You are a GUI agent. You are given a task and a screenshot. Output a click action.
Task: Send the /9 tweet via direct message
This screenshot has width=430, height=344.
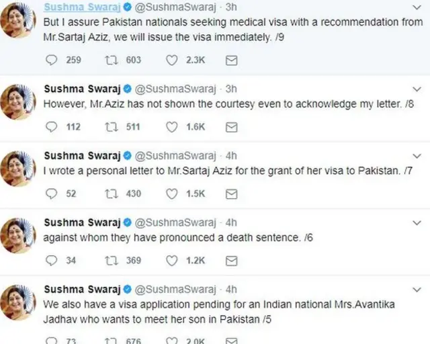click(230, 60)
